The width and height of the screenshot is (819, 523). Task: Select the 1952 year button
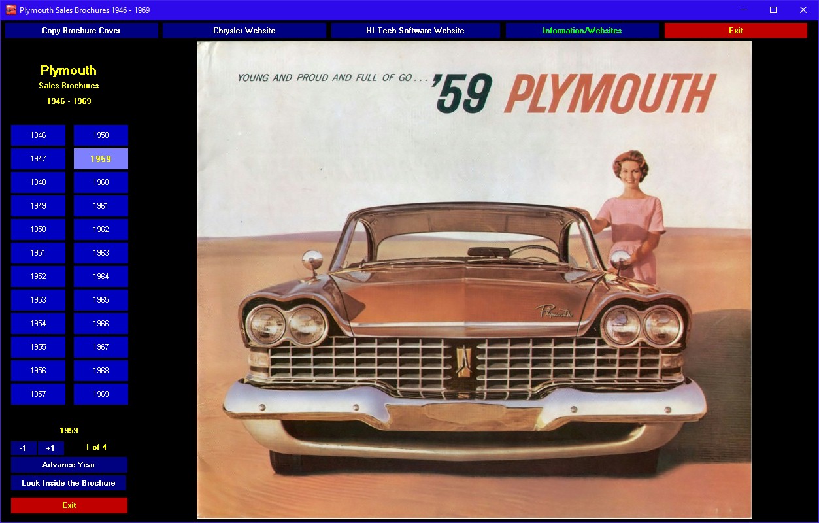coord(38,277)
